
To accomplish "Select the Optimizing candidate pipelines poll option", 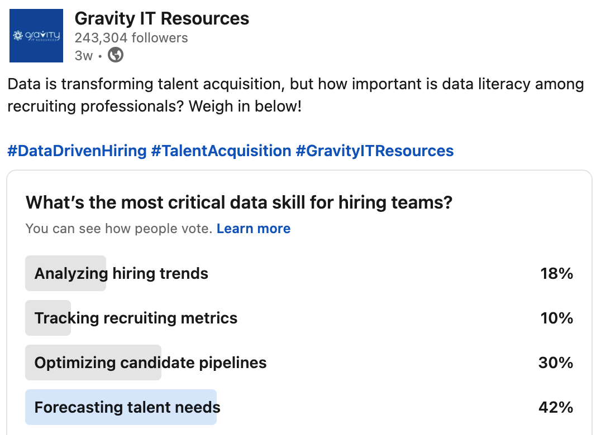I will tap(150, 363).
